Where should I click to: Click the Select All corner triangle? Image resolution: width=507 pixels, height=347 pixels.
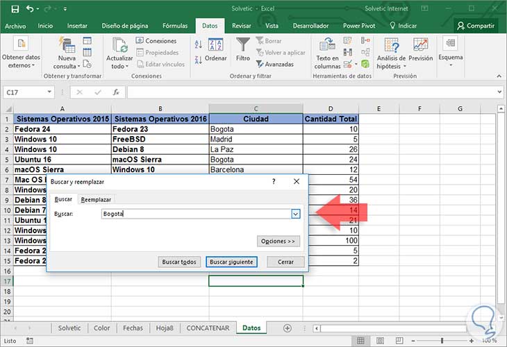[9, 109]
